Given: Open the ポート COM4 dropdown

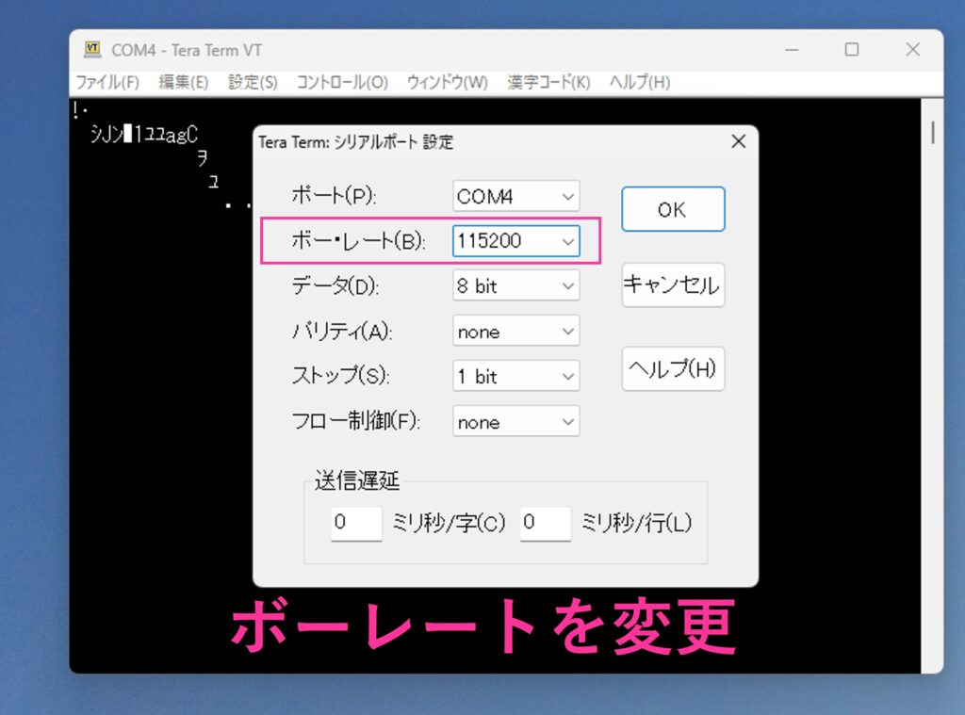Looking at the screenshot, I should pyautogui.click(x=515, y=197).
